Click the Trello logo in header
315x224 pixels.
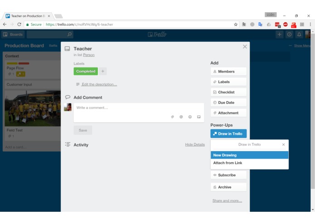(x=157, y=34)
